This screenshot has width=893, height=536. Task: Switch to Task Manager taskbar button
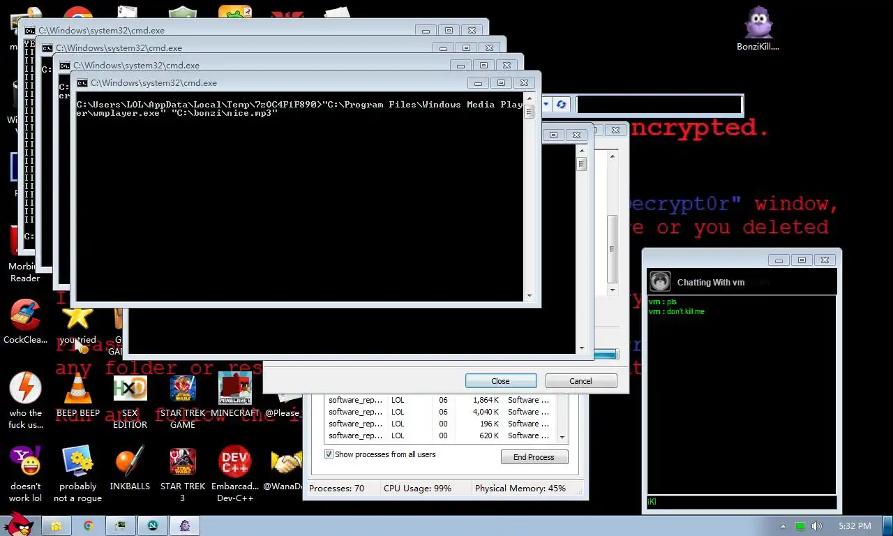(121, 526)
